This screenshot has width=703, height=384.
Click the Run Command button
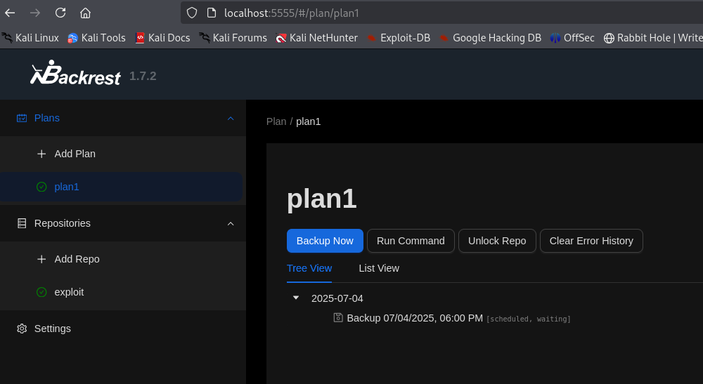[411, 241]
